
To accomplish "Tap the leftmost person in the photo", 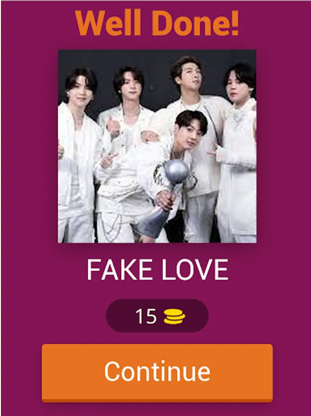I will 78,157.
